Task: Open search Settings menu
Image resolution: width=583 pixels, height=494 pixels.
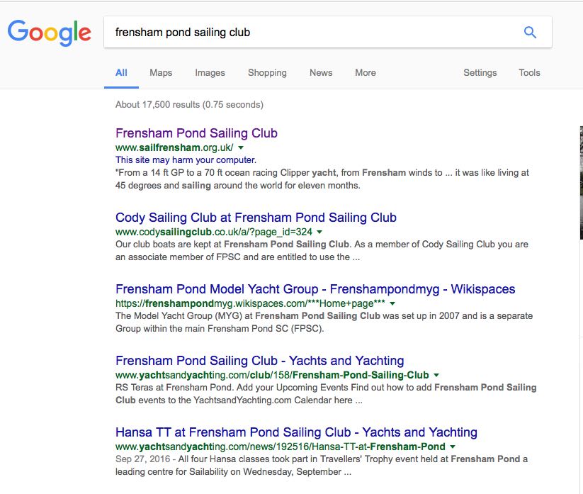Action: (480, 73)
